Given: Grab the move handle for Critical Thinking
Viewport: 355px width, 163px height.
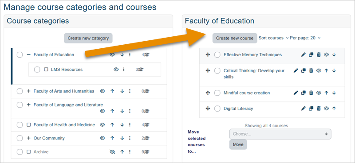Looking at the screenshot, I should click(x=208, y=70).
